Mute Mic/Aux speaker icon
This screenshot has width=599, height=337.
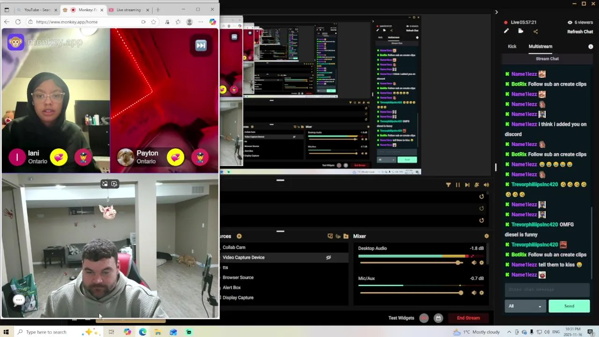click(474, 293)
